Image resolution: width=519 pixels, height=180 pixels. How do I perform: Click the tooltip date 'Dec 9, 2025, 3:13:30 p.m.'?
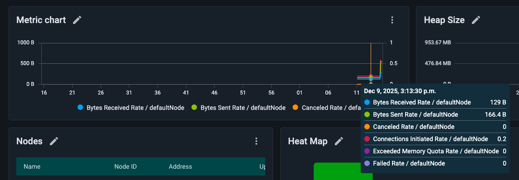[x=400, y=91]
